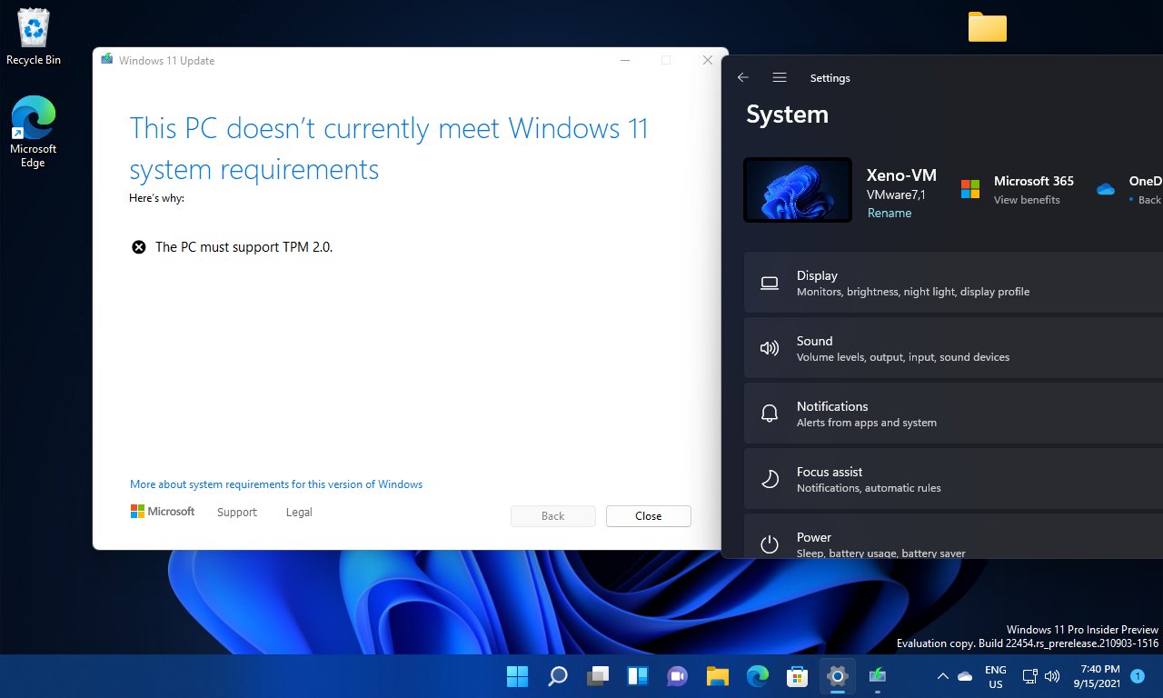This screenshot has height=698, width=1163.
Task: Open Microsoft Teams Chat on the taskbar
Action: (x=677, y=676)
